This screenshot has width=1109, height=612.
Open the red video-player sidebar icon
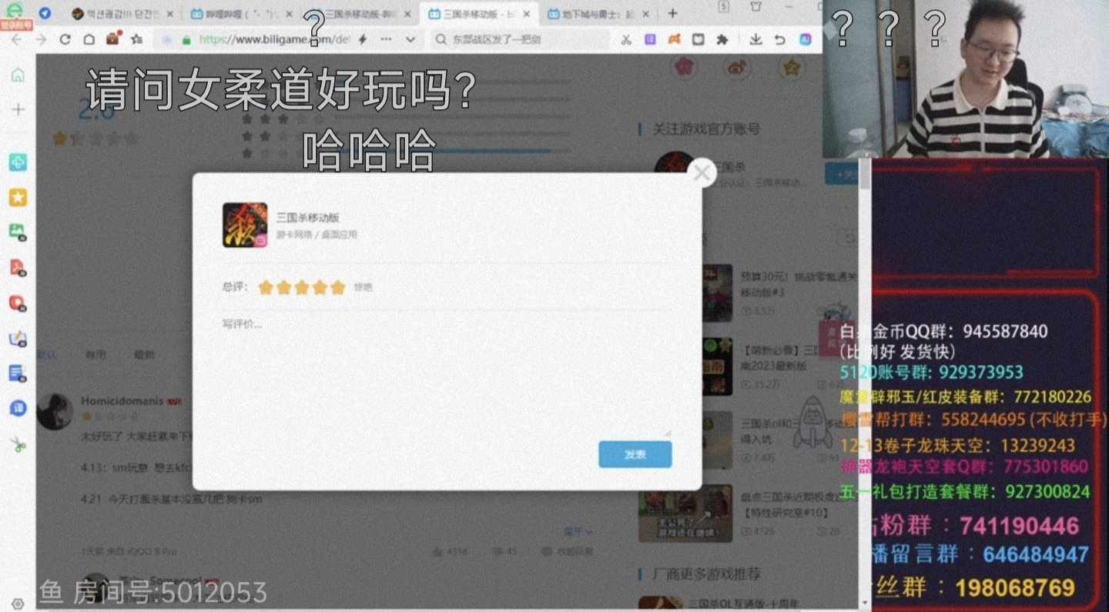(18, 303)
